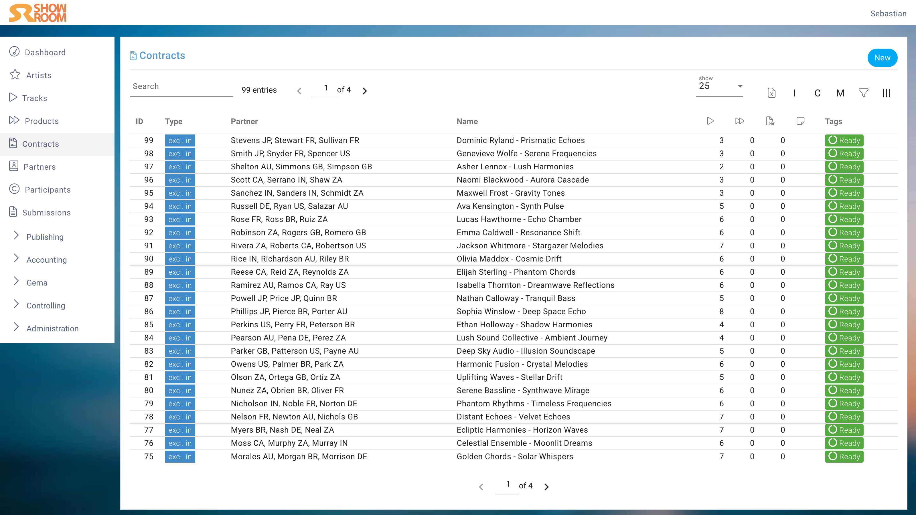Click the PDF column header icon
The width and height of the screenshot is (916, 515).
coord(770,121)
